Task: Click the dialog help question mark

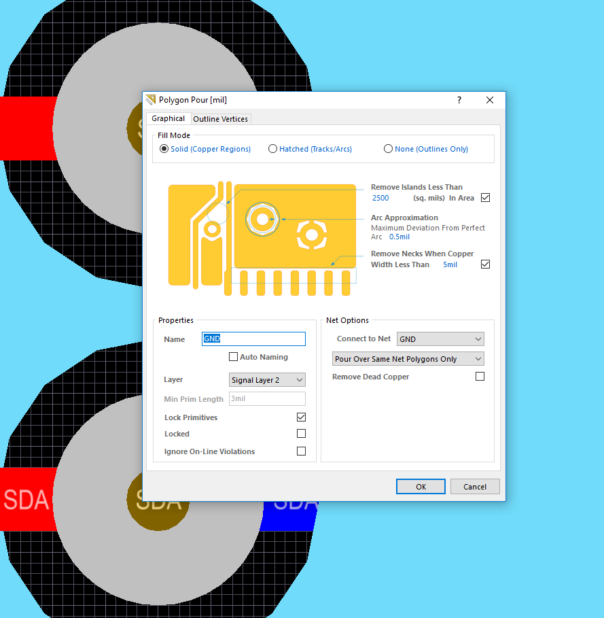Action: (x=459, y=100)
